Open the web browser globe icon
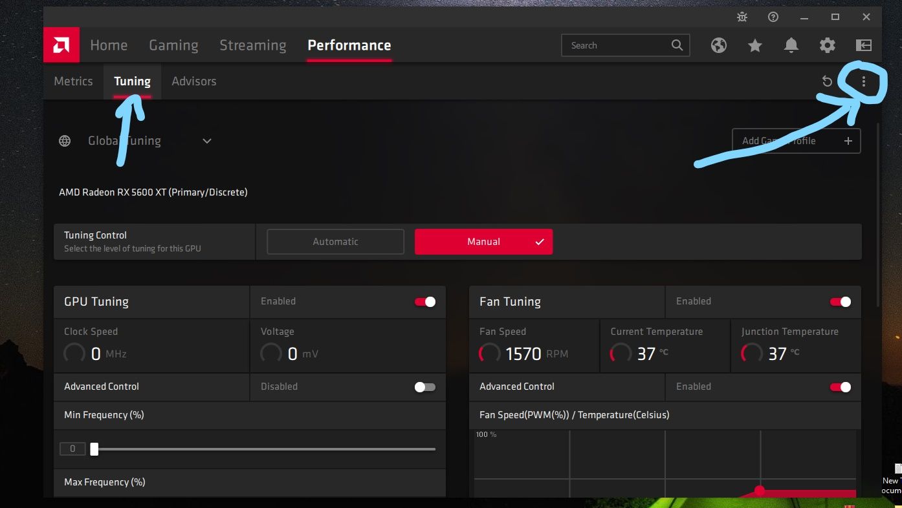This screenshot has width=902, height=508. 719,45
